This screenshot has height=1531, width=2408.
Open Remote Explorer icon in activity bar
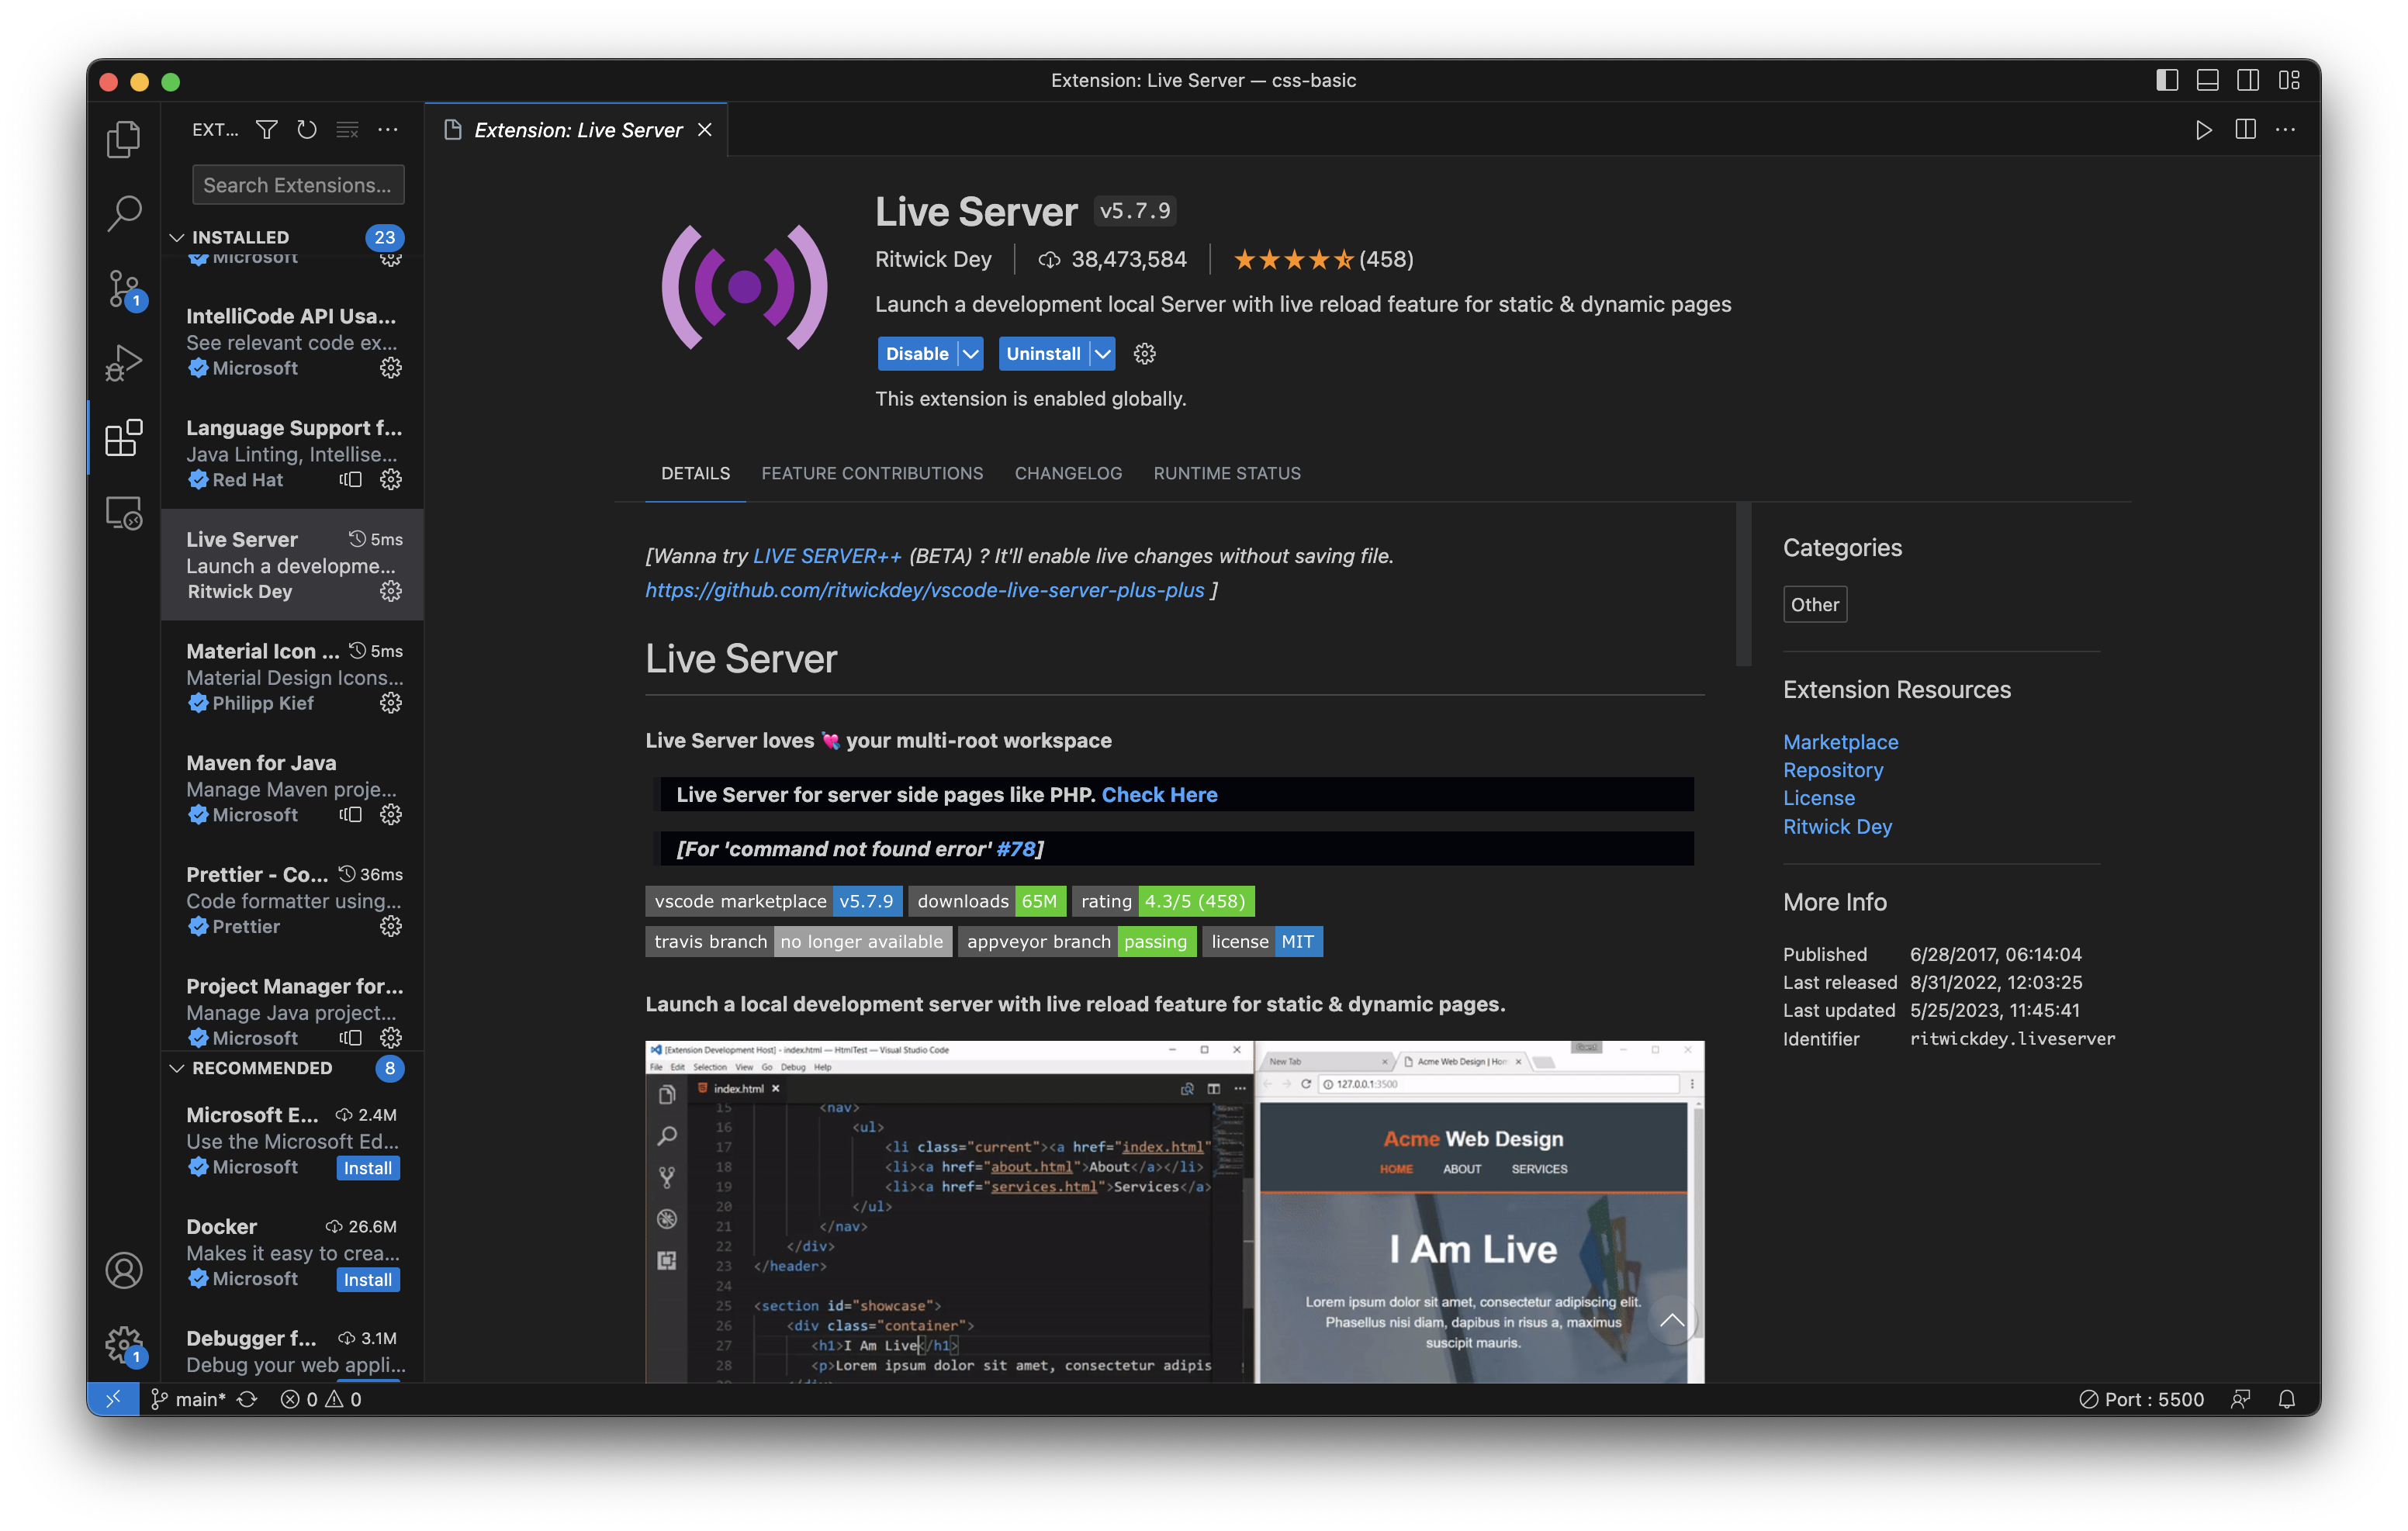tap(124, 513)
